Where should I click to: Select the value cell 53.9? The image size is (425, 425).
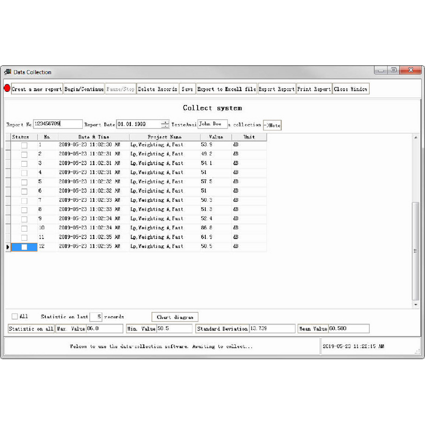[216, 144]
